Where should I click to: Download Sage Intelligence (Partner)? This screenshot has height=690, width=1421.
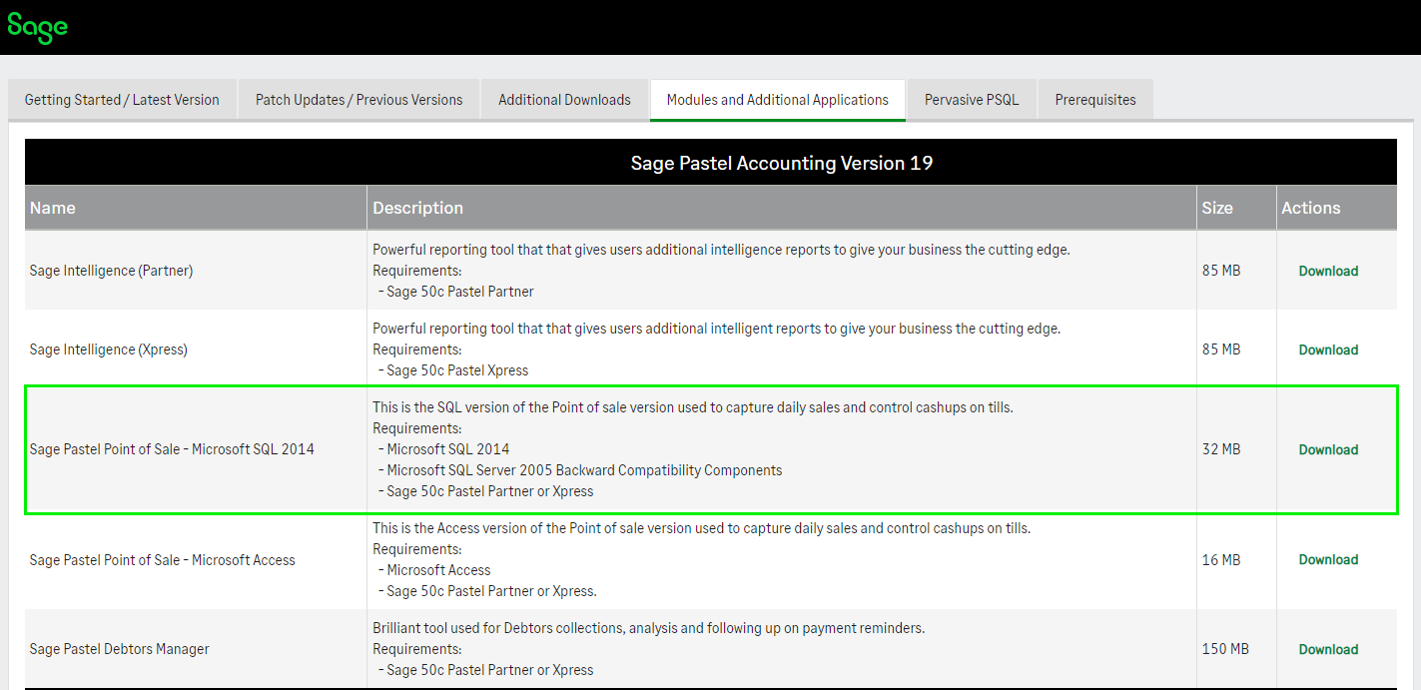(1327, 271)
